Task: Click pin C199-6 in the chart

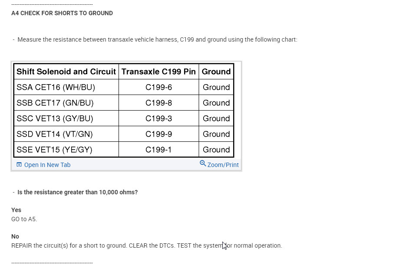Action: pos(158,87)
